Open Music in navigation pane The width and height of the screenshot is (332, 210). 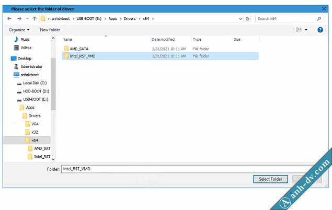click(x=25, y=39)
